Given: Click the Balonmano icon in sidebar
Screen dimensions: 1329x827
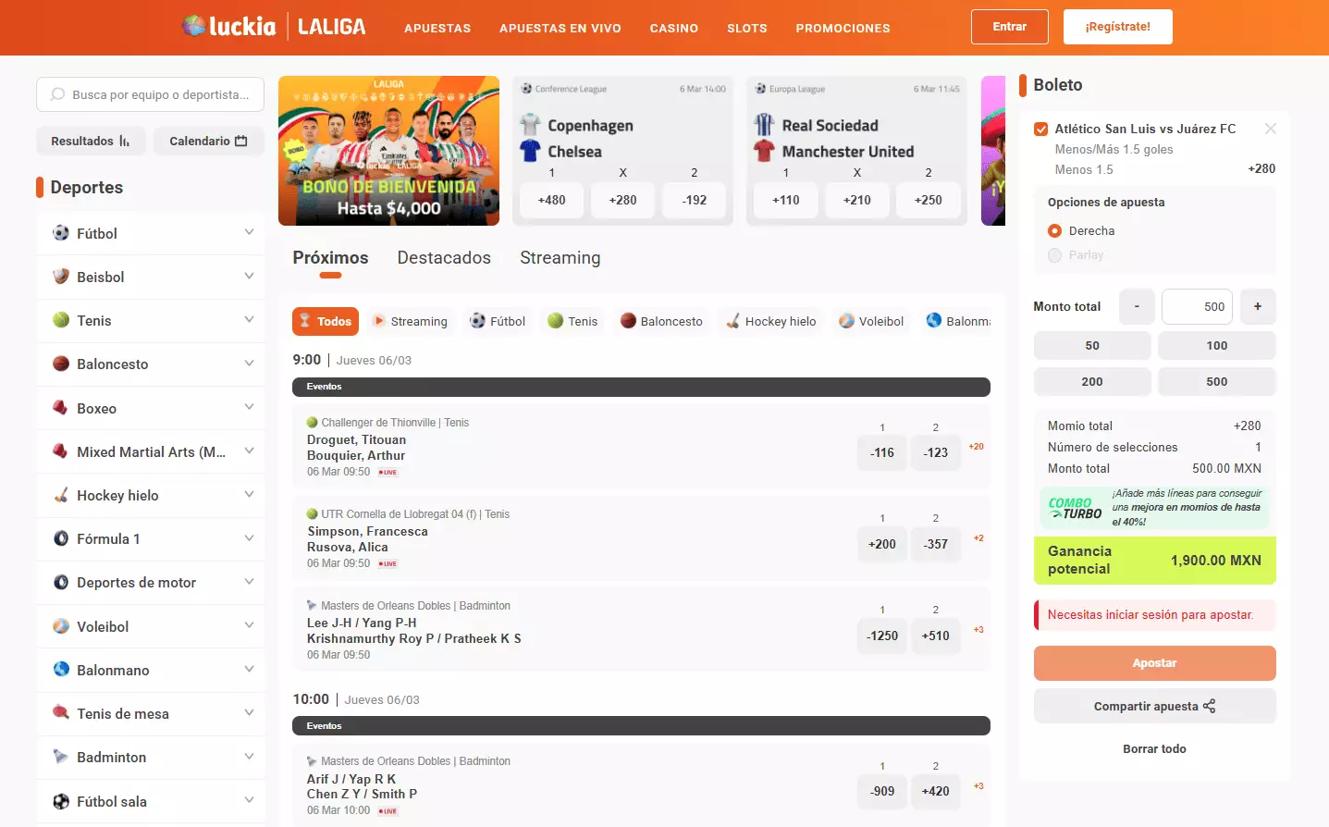Looking at the screenshot, I should point(61,670).
